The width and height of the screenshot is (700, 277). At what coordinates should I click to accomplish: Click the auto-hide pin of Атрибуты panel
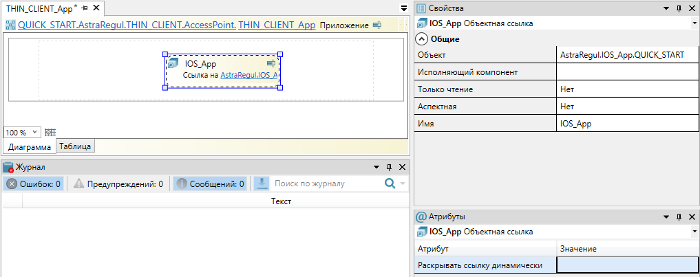(x=679, y=217)
